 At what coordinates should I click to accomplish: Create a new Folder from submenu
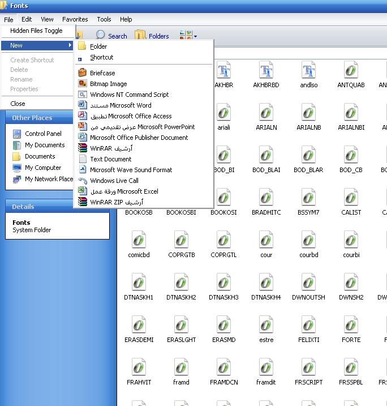pyautogui.click(x=144, y=46)
